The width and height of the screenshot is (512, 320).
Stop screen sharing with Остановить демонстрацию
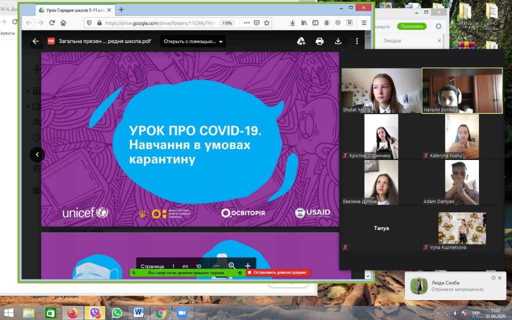[x=277, y=272]
